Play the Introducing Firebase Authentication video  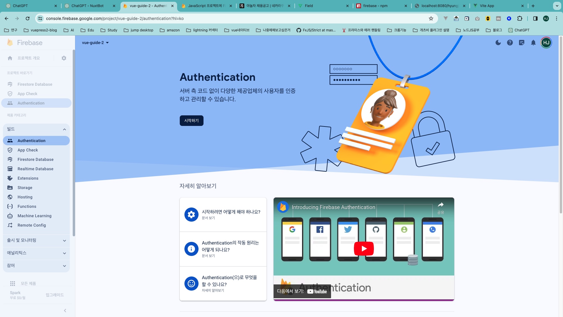(364, 249)
